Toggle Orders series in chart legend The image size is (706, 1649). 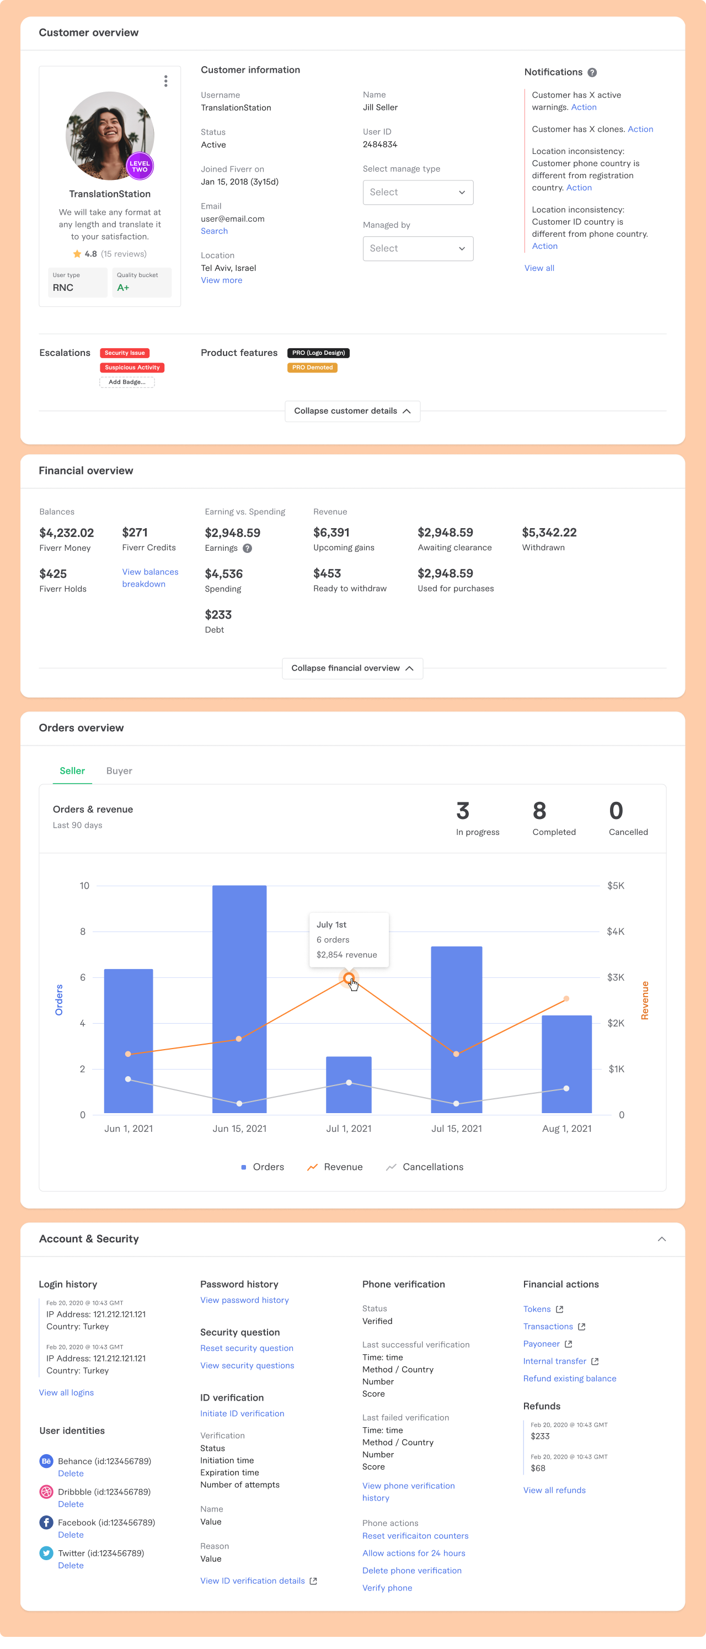tap(262, 1167)
